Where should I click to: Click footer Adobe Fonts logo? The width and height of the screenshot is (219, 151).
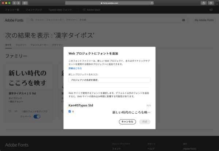pos(17,145)
